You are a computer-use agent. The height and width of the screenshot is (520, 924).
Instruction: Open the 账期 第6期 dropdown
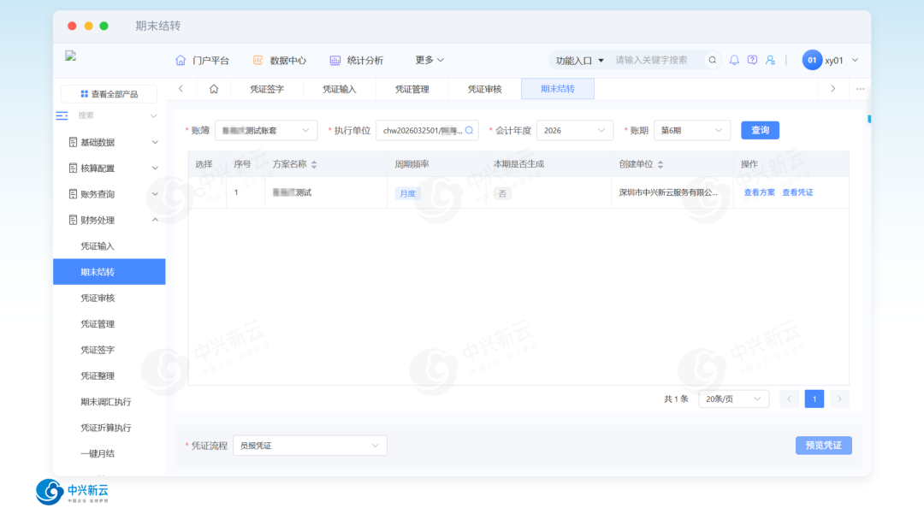click(x=692, y=130)
